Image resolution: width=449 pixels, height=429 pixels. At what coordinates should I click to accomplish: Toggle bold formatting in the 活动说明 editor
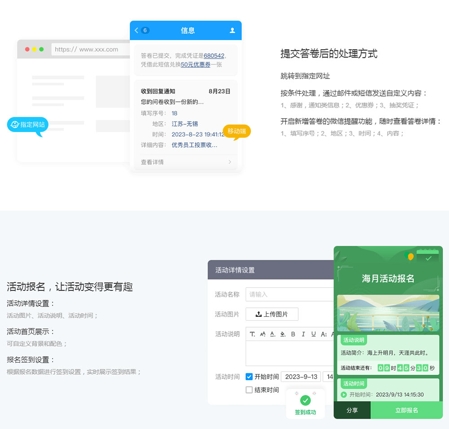293,334
